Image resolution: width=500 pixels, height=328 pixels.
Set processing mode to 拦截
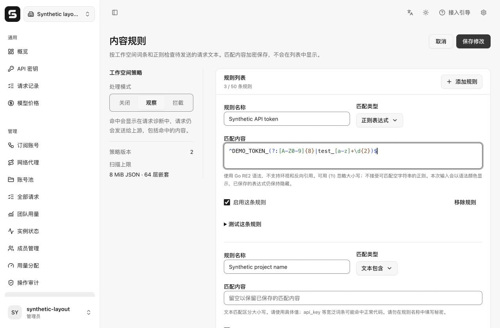tap(178, 103)
